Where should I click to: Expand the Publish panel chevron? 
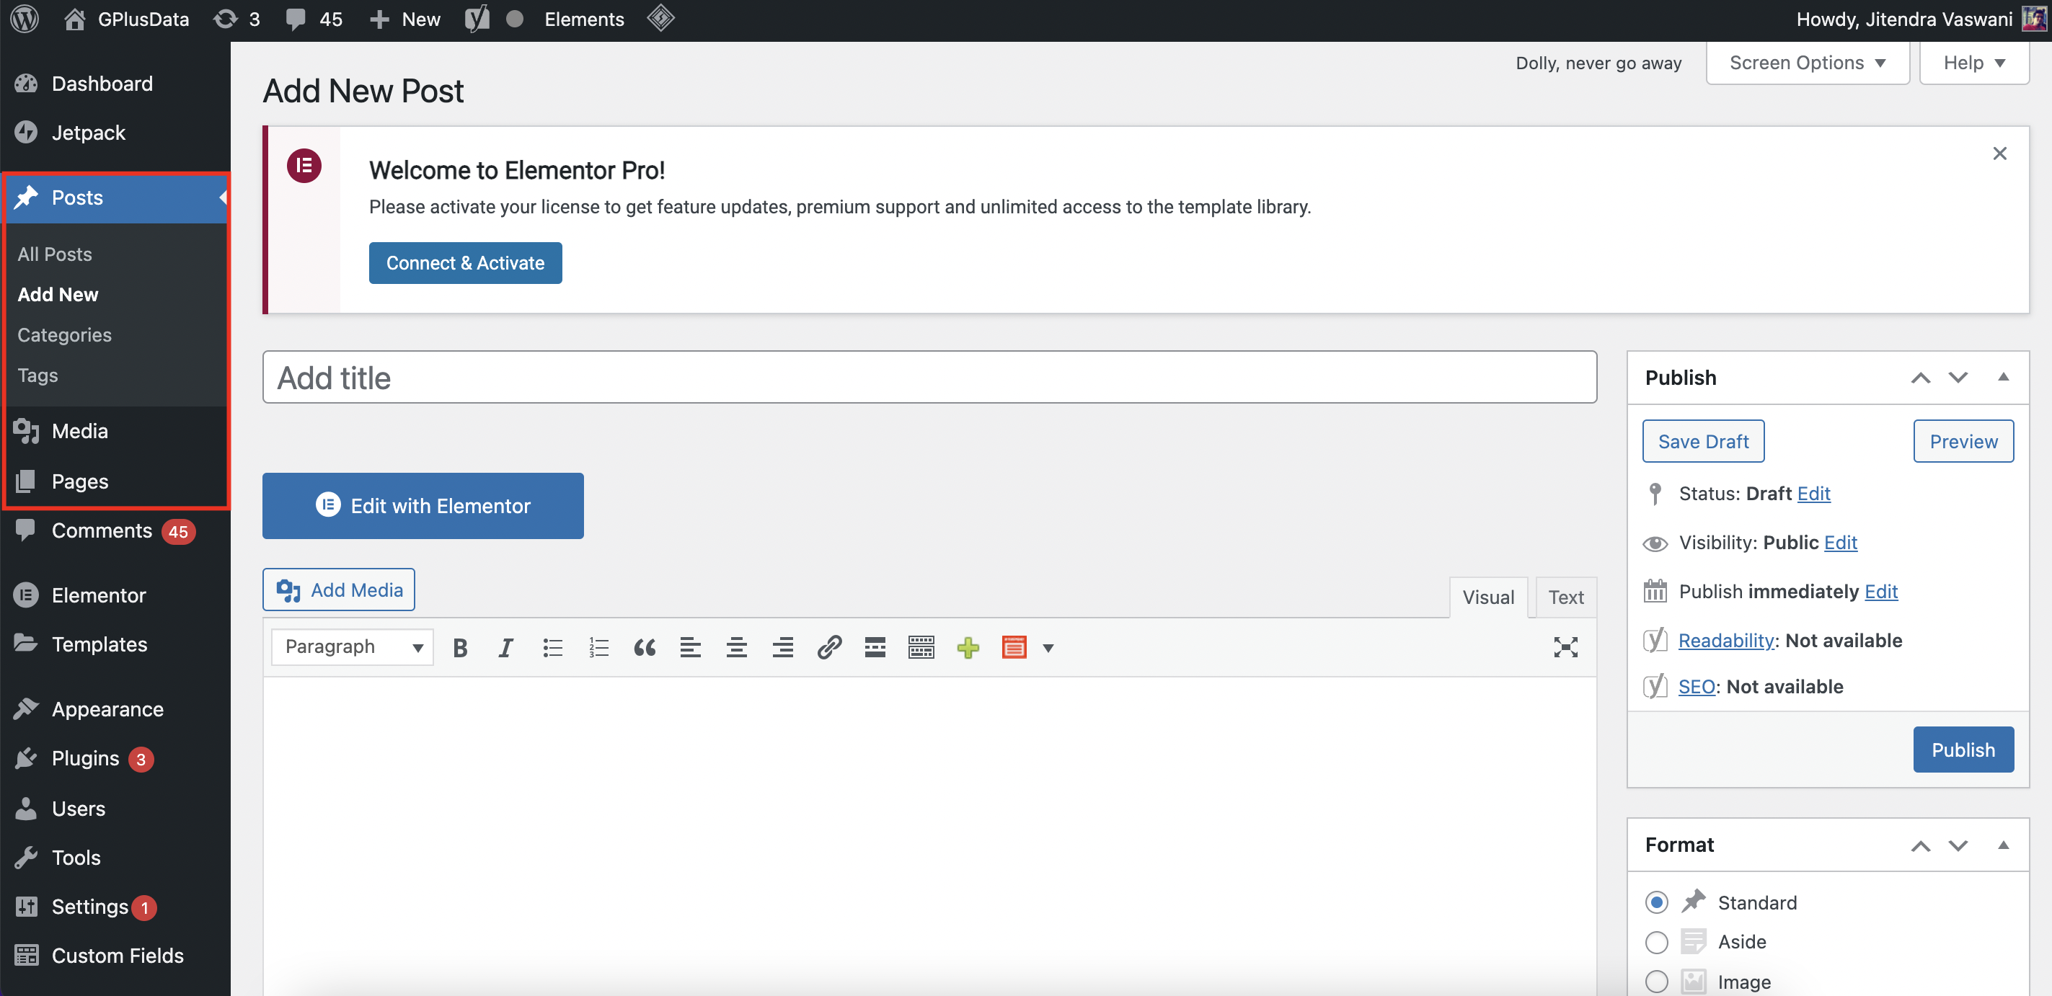coord(2004,377)
